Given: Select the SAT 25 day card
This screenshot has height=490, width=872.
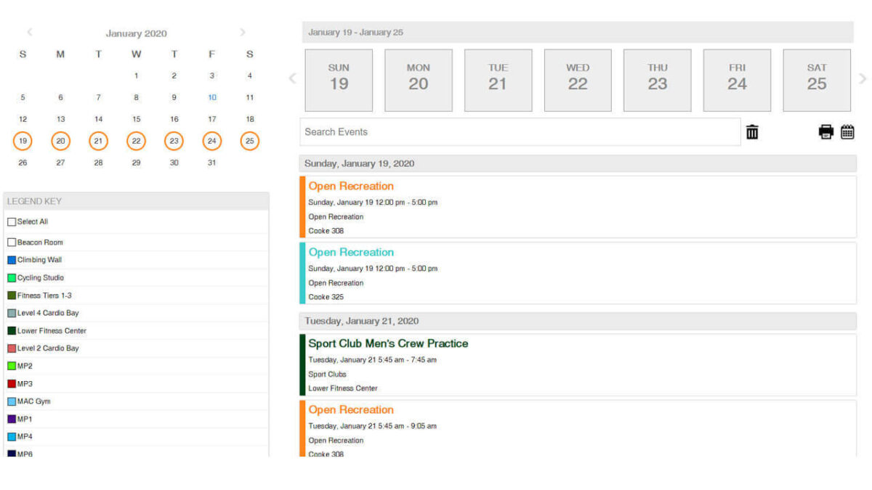Looking at the screenshot, I should [x=816, y=80].
